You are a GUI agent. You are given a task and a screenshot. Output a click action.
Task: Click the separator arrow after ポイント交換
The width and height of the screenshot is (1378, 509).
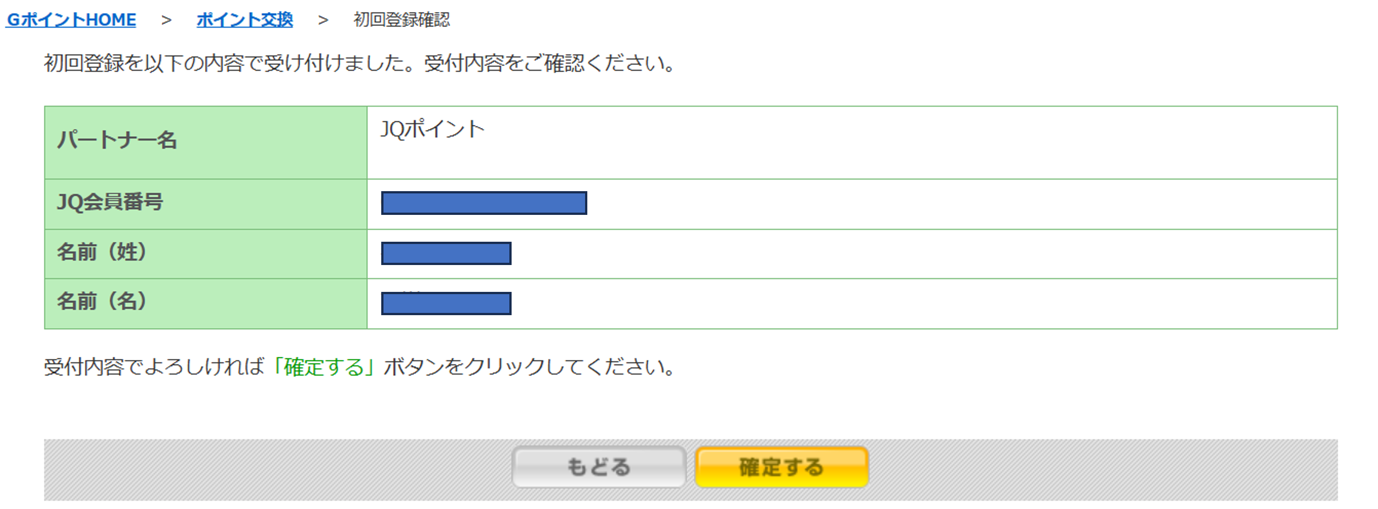point(323,20)
